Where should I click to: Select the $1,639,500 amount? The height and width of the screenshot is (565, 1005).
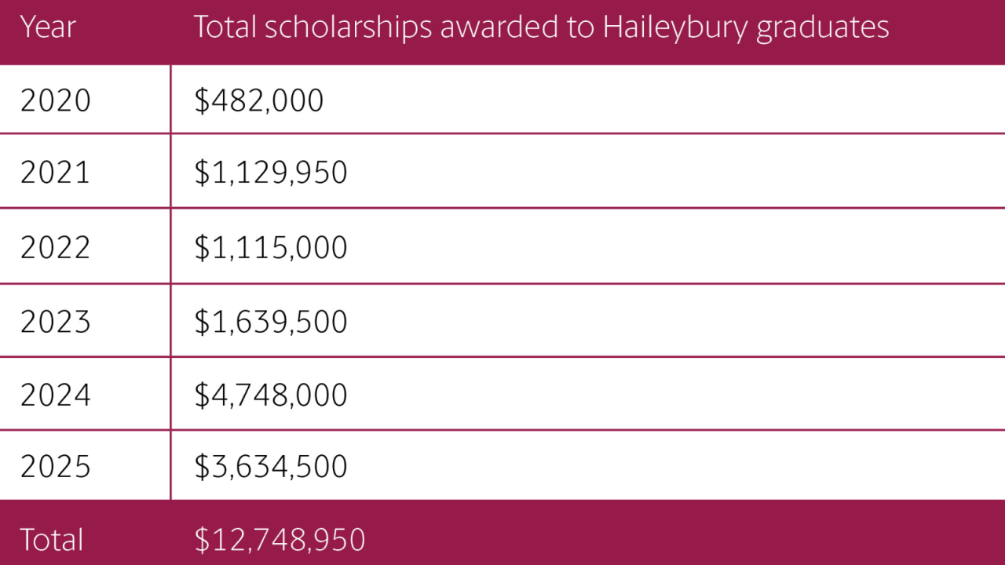(270, 322)
